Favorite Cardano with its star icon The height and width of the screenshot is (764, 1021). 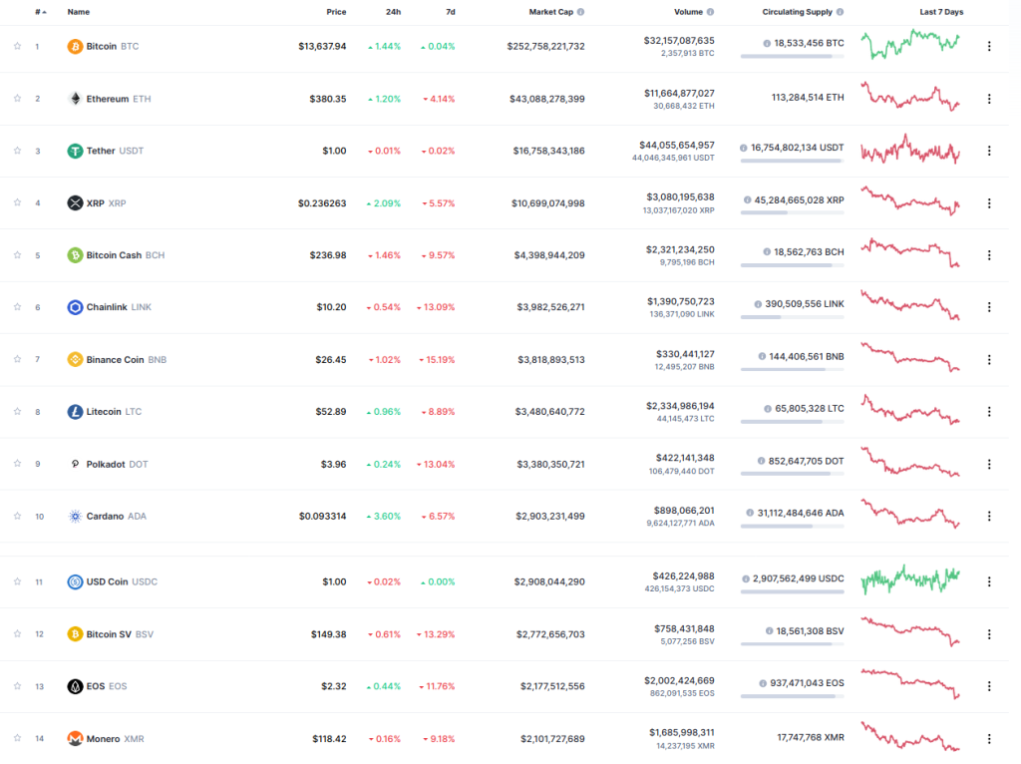coord(17,516)
